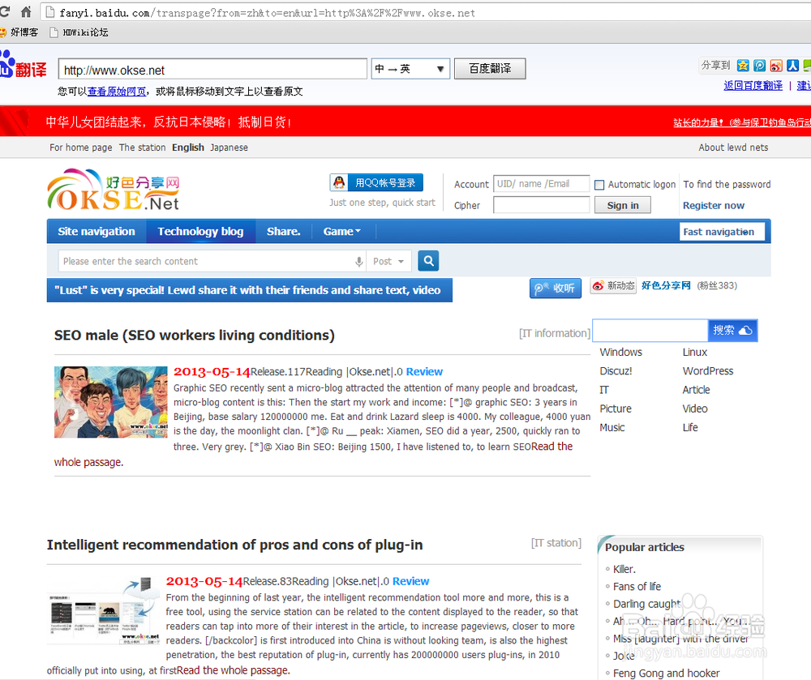Viewport: 811px width, 680px height.
Task: Share to Sina Weibo icon
Action: click(x=776, y=66)
